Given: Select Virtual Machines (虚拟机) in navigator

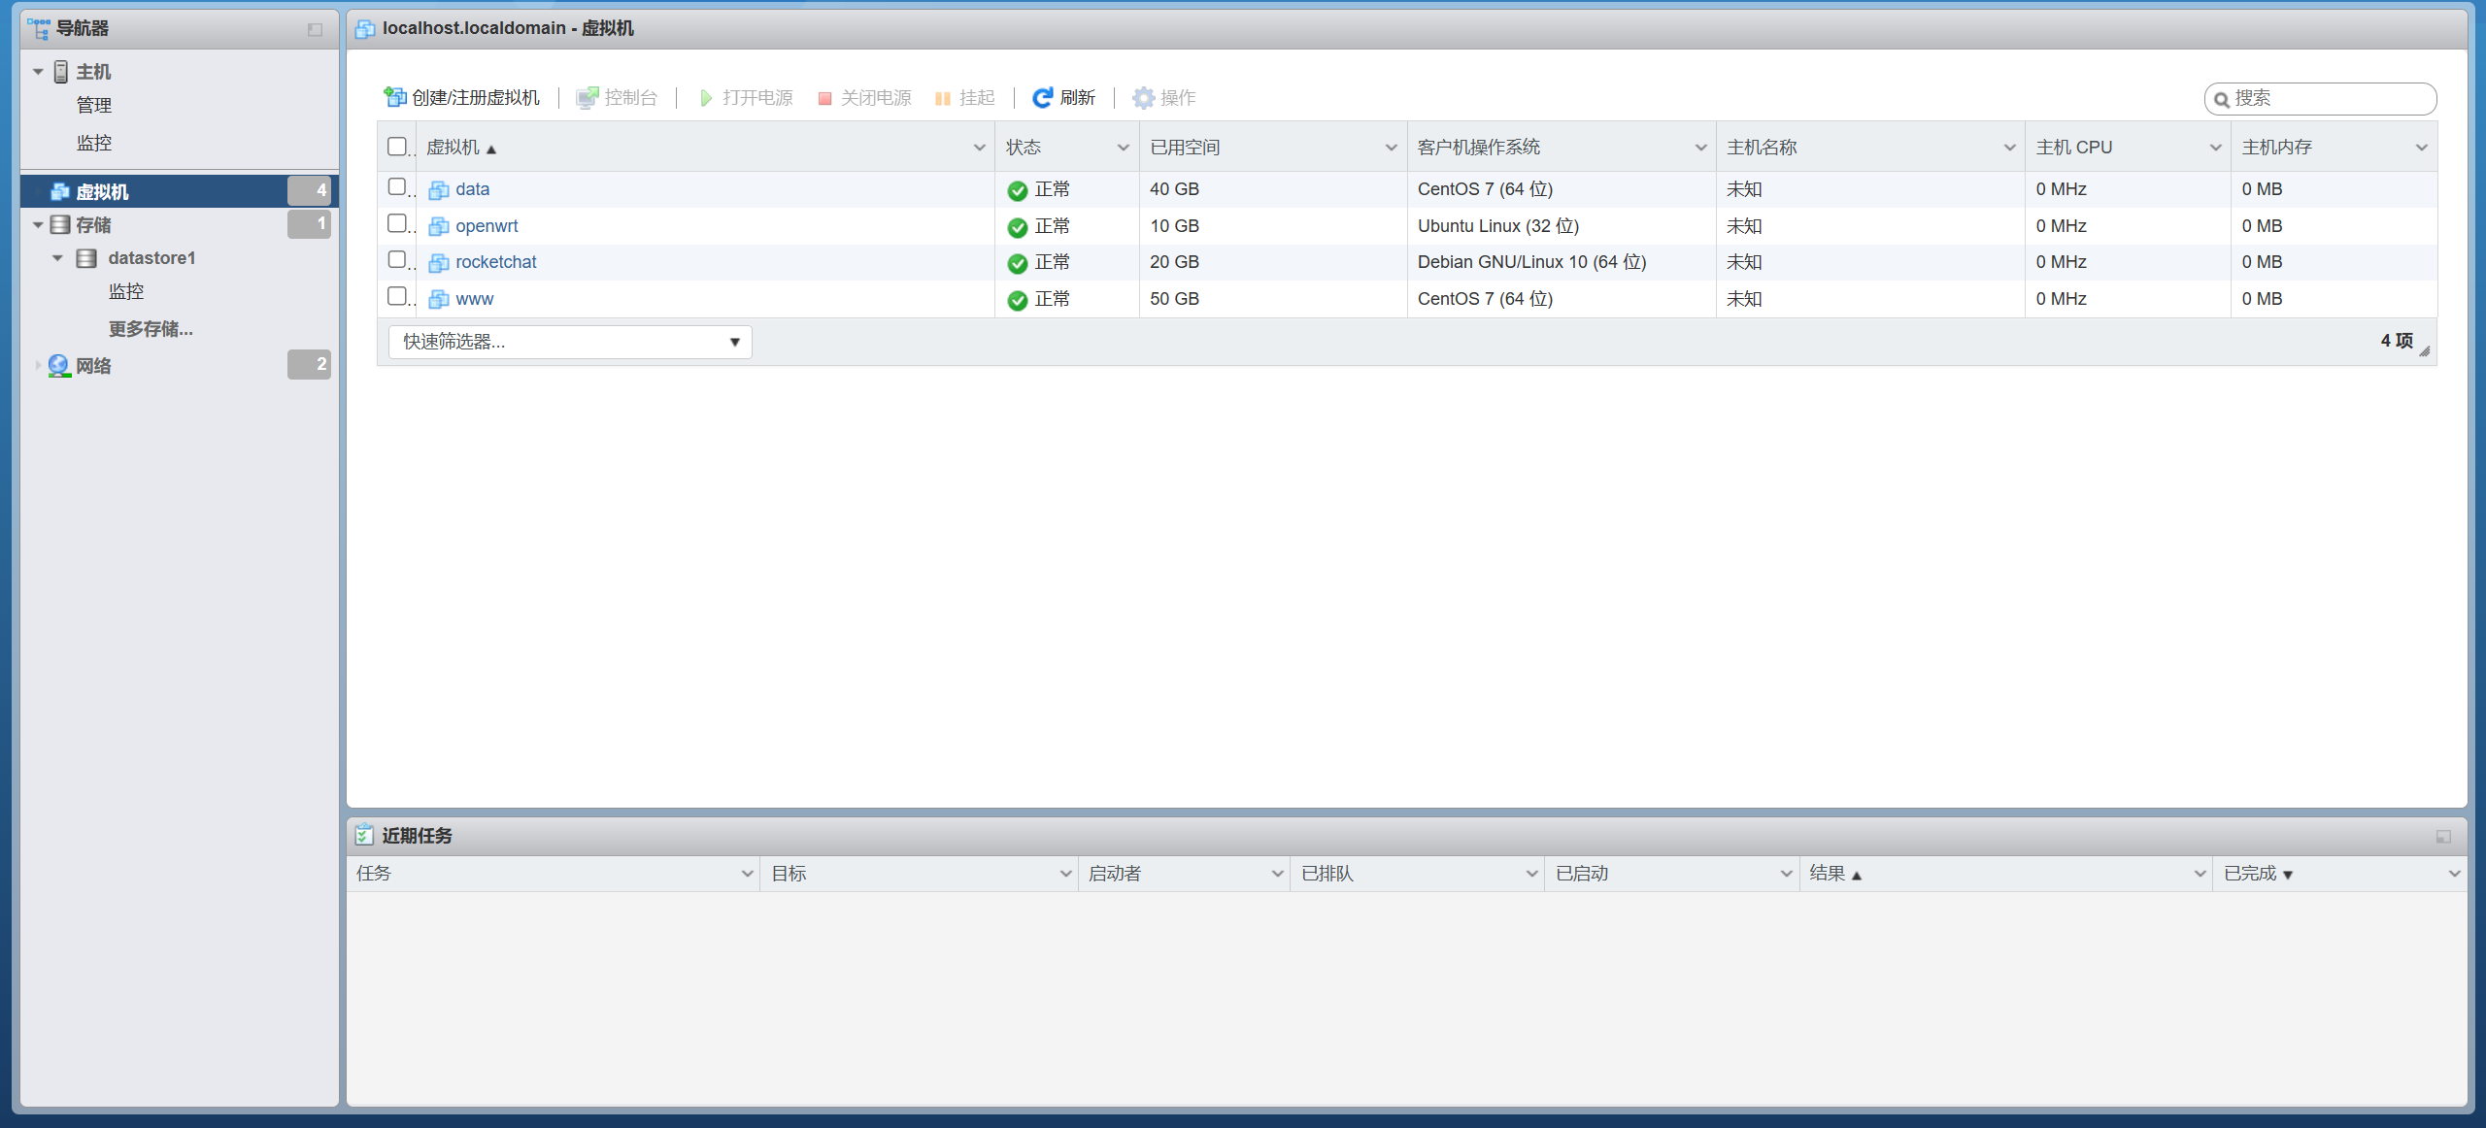Looking at the screenshot, I should click(102, 191).
